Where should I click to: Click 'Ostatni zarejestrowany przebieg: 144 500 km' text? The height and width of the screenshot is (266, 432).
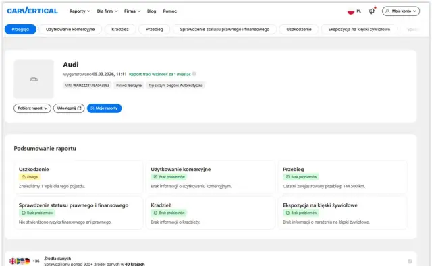tap(324, 186)
